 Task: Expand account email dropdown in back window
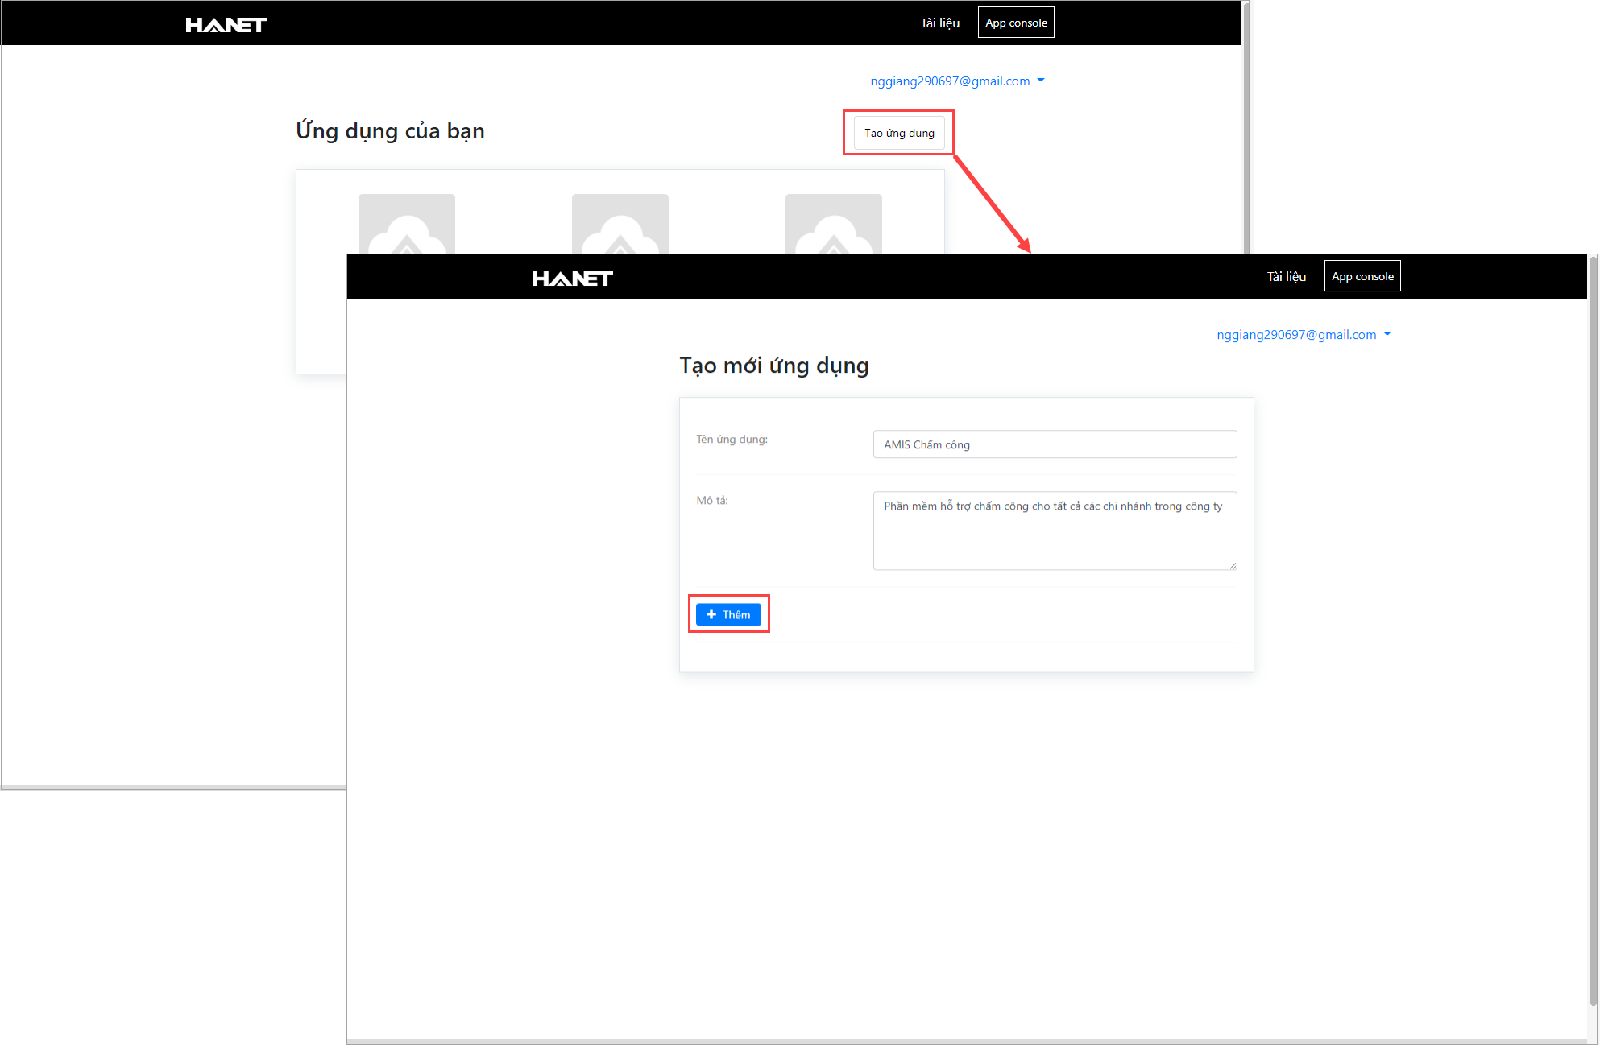point(950,81)
